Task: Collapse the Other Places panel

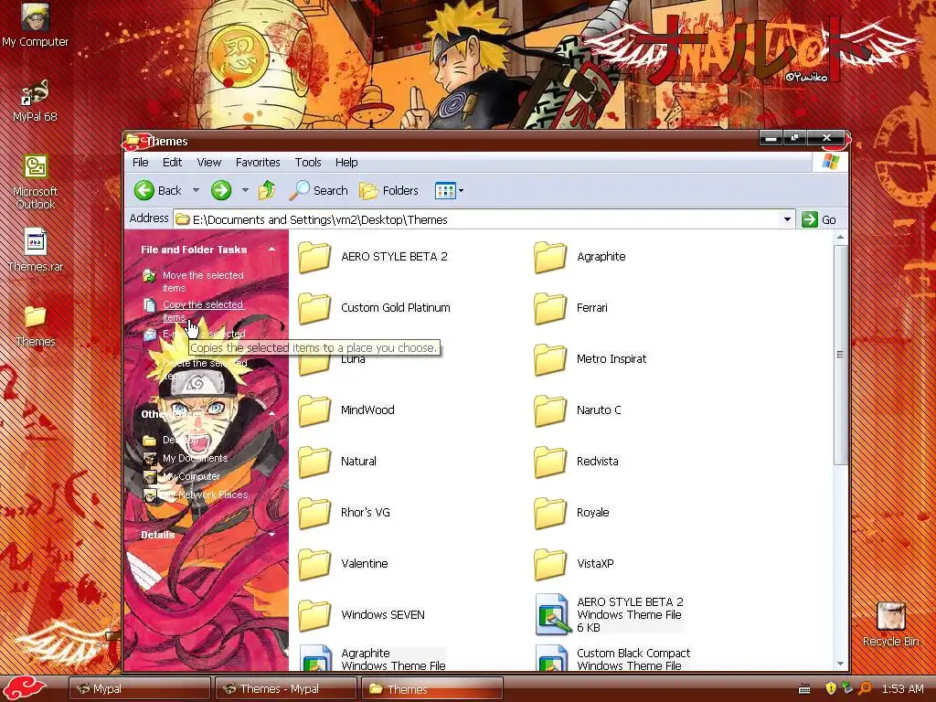Action: click(x=271, y=414)
